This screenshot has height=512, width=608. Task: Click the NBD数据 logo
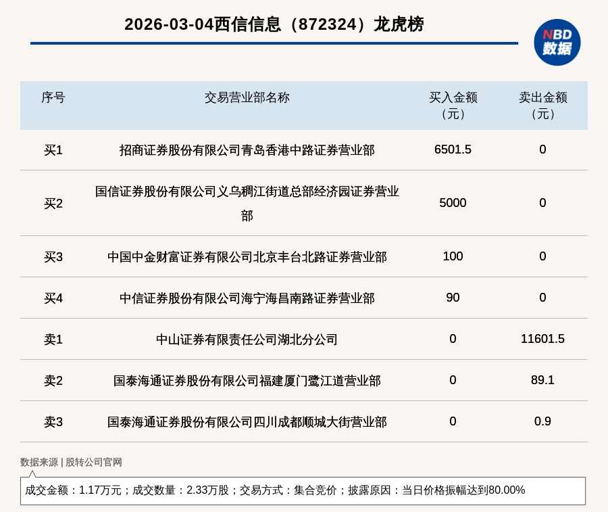tap(557, 42)
